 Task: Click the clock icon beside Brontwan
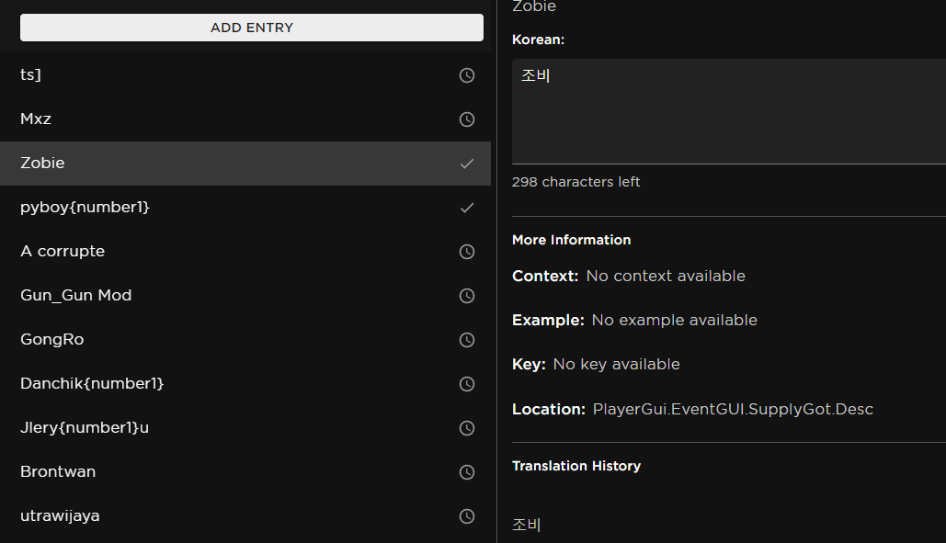(466, 472)
